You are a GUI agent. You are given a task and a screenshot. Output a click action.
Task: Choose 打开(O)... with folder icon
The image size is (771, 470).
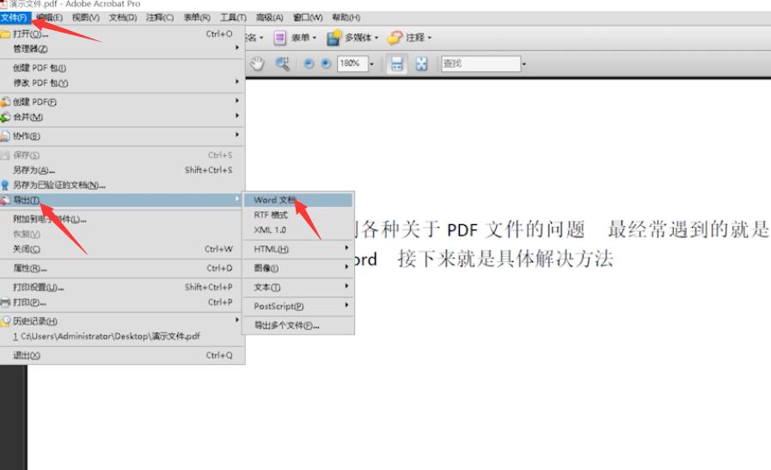(122, 34)
